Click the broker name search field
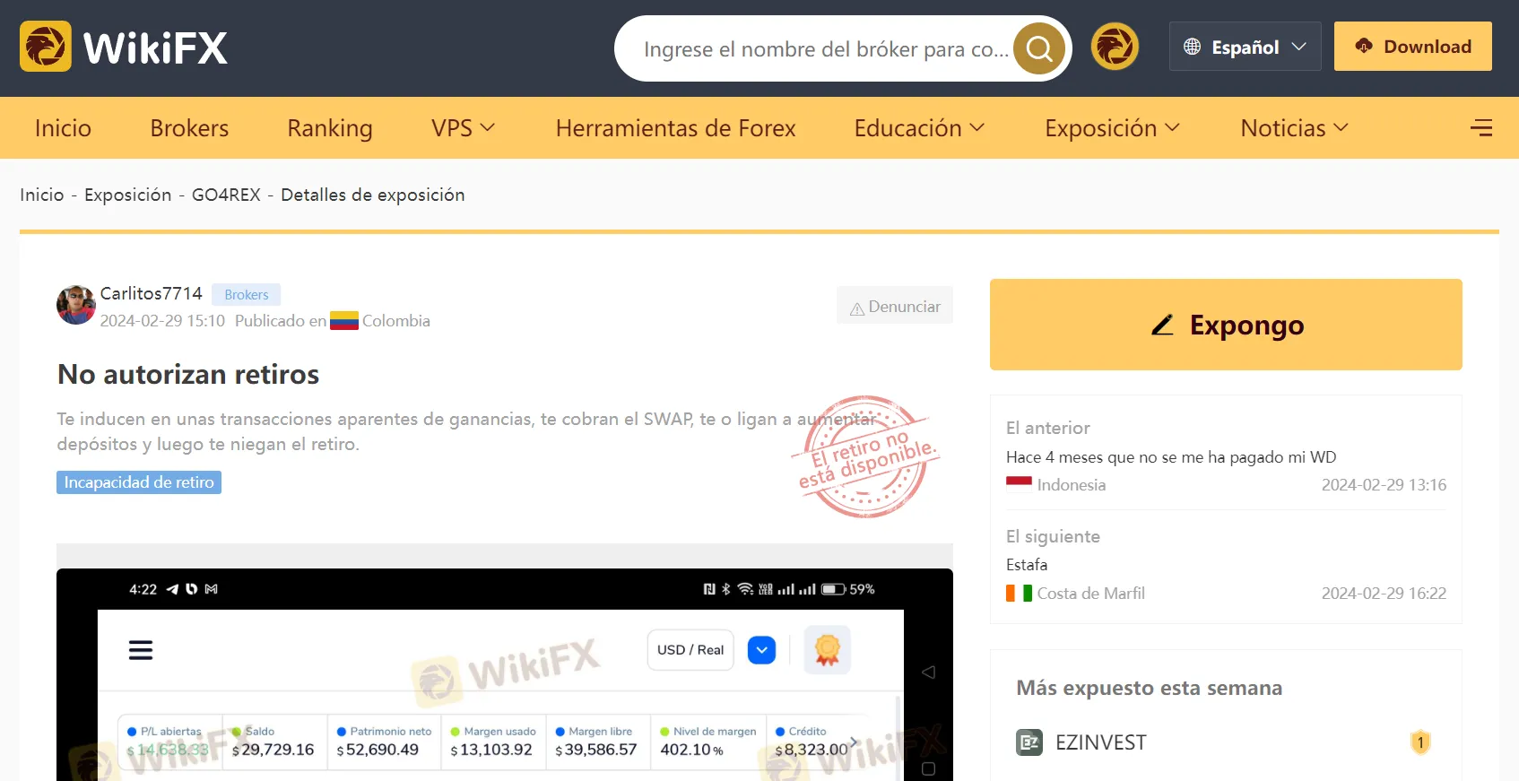1519x781 pixels. [x=826, y=48]
